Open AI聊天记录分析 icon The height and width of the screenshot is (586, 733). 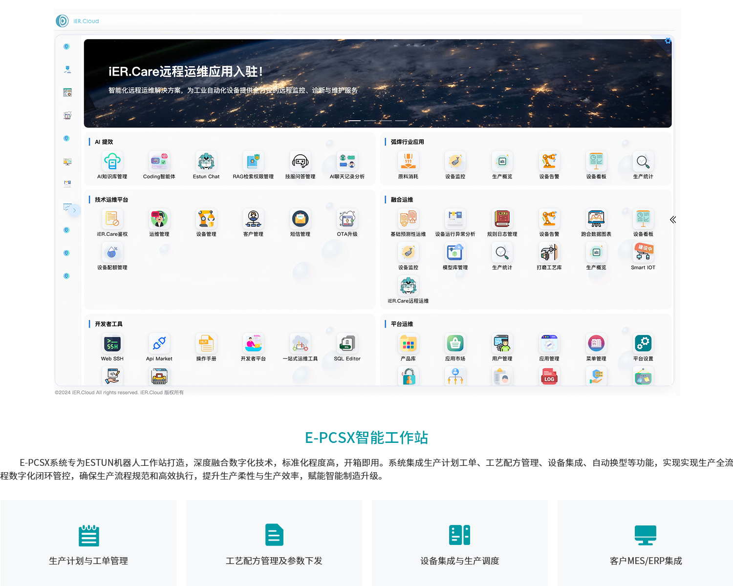pyautogui.click(x=347, y=161)
